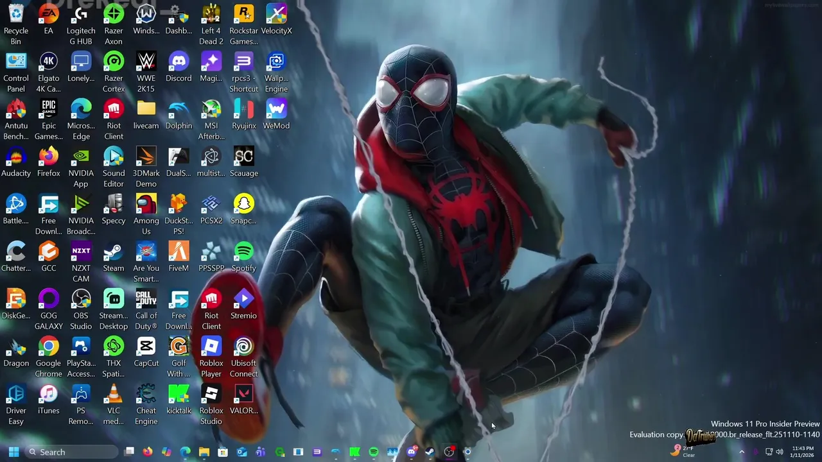Open Task View on the taskbar
Viewport: 822px width, 462px height.
(129, 452)
